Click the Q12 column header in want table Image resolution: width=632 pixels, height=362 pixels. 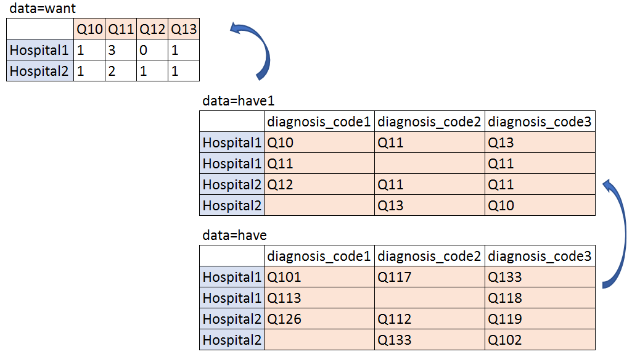(152, 29)
